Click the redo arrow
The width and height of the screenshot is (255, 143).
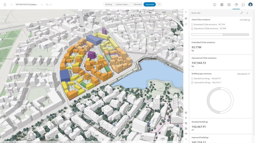coord(51,5)
